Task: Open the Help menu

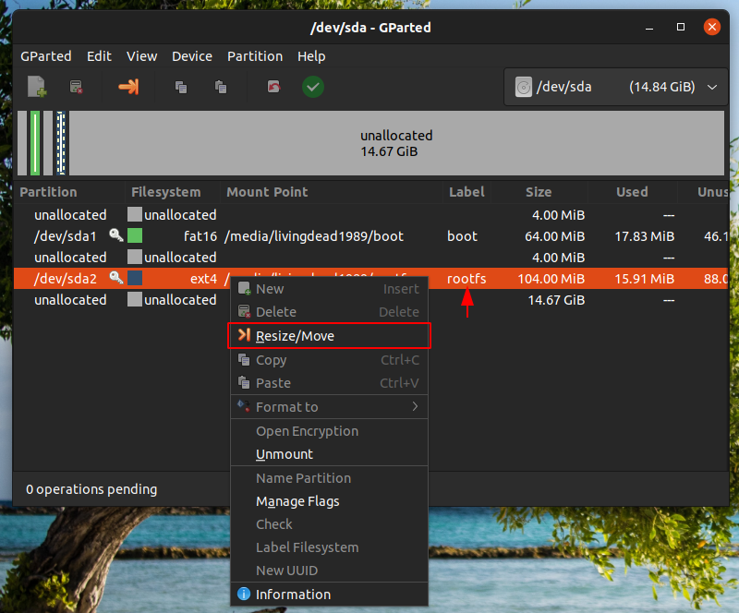Action: click(x=311, y=56)
